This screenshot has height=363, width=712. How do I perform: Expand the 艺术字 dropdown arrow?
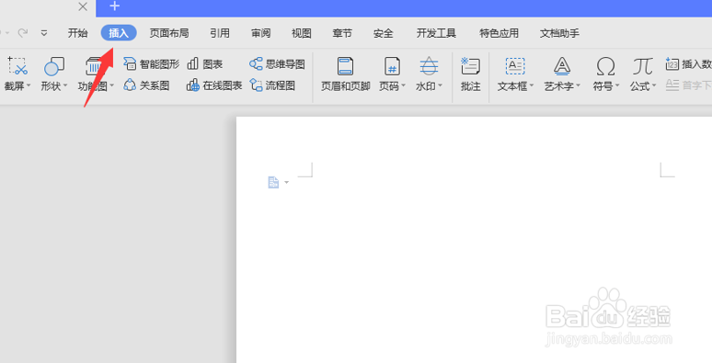click(x=578, y=85)
